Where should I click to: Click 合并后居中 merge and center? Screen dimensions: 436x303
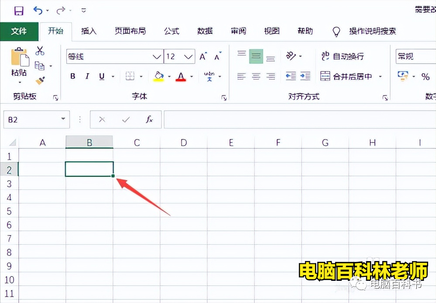click(x=346, y=76)
